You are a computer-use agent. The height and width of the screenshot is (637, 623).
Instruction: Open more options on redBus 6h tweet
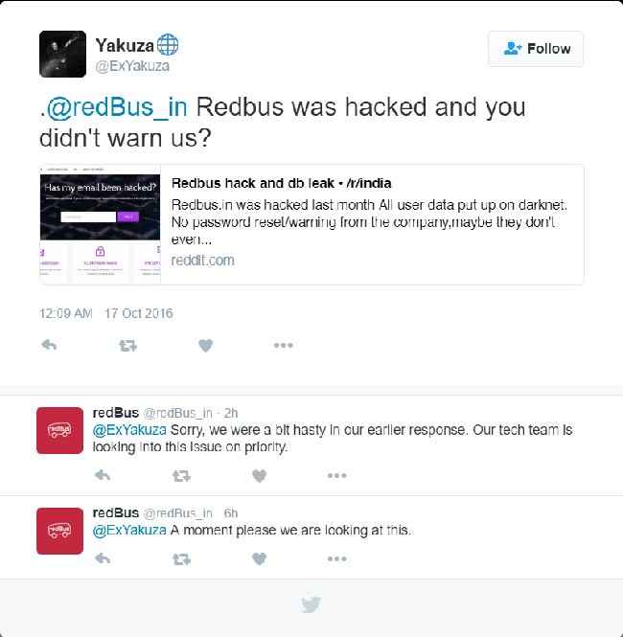(337, 559)
